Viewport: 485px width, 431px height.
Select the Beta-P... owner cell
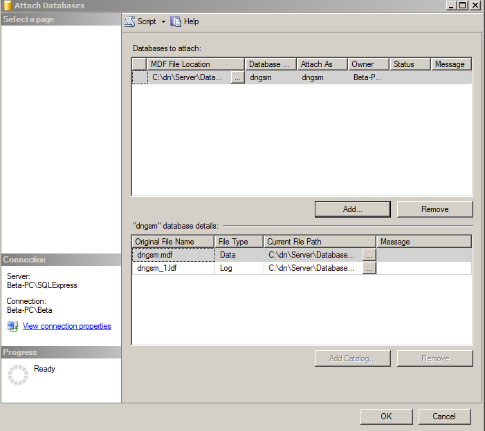click(368, 77)
